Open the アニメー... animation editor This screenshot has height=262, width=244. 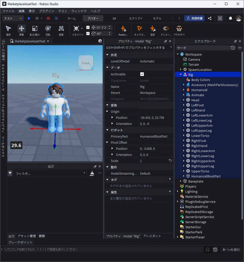pyautogui.click(x=166, y=30)
